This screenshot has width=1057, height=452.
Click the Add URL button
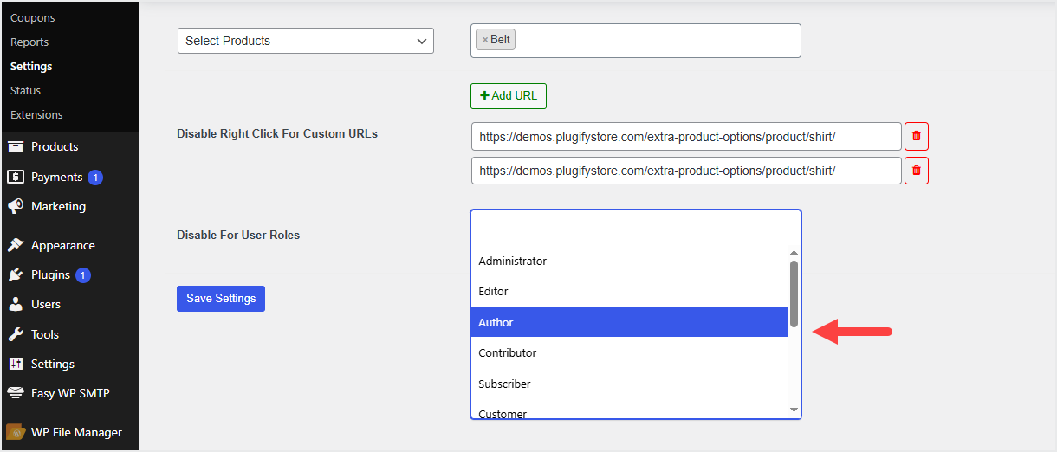[509, 96]
